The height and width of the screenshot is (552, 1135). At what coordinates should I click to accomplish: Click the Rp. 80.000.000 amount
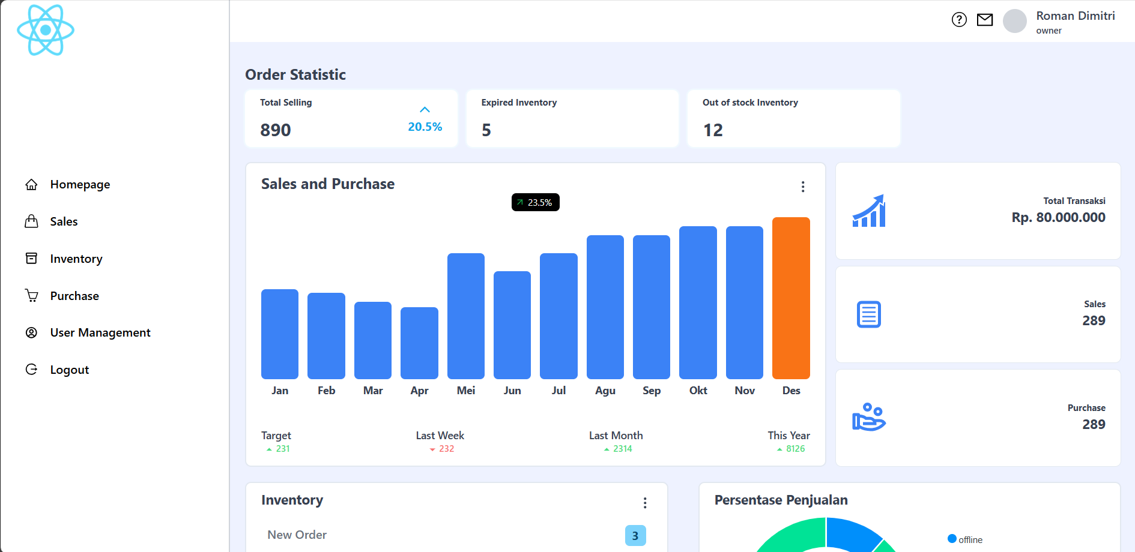point(1058,217)
